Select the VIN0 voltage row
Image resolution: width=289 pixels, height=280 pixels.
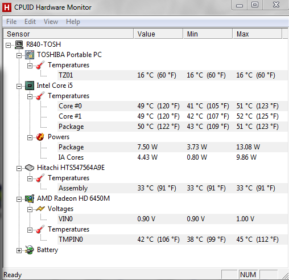pyautogui.click(x=172, y=219)
